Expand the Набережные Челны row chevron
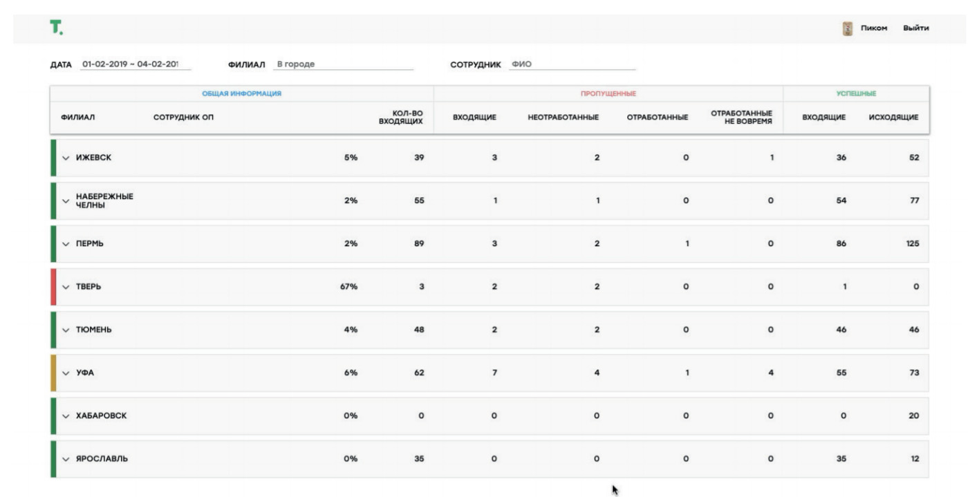The image size is (979, 497). 66,200
